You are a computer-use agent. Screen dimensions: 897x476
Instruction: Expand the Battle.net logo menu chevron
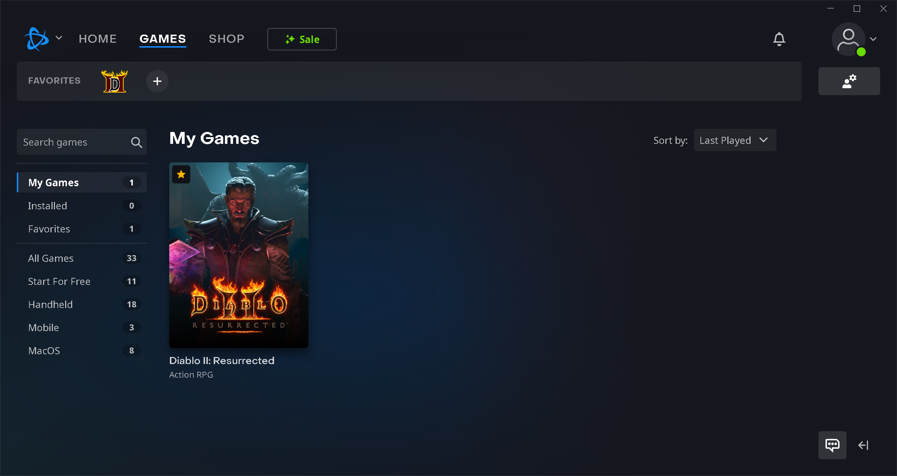(x=59, y=38)
